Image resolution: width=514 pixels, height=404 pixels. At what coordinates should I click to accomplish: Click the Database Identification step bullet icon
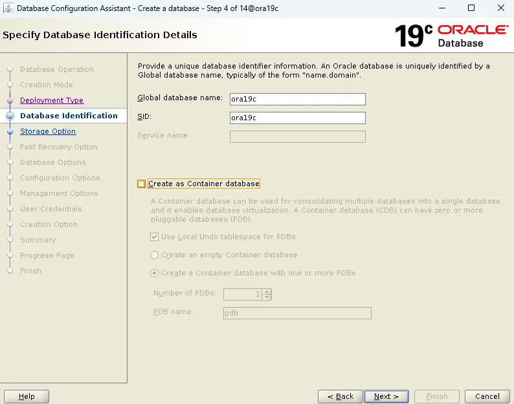click(x=10, y=116)
